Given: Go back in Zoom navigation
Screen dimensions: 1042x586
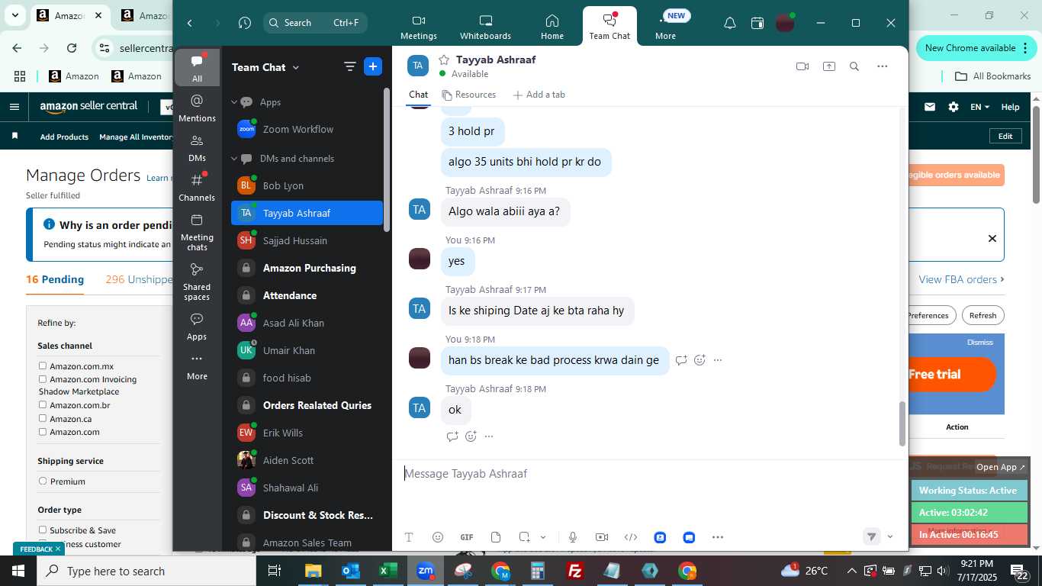Looking at the screenshot, I should [x=190, y=23].
